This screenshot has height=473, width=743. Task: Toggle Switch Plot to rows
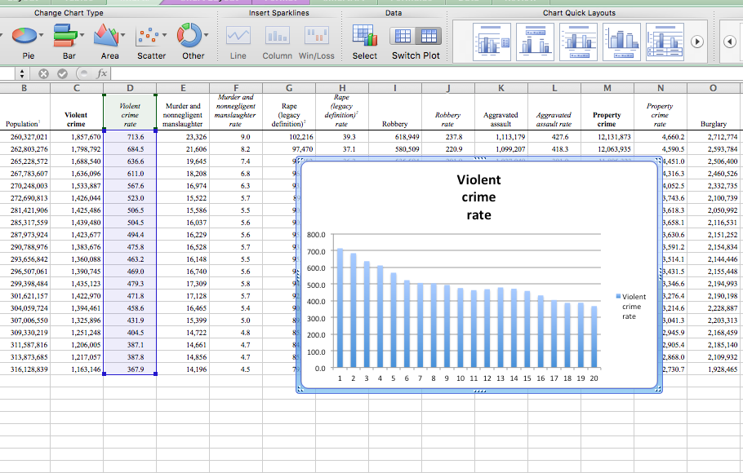(x=403, y=36)
